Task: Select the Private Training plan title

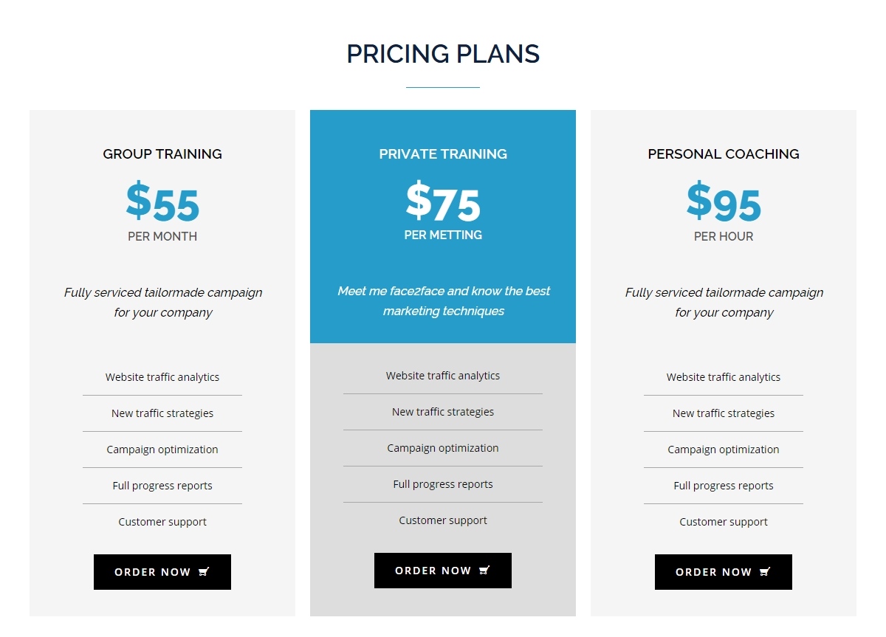Action: point(443,154)
